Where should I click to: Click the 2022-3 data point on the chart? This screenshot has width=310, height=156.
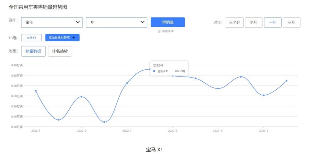click(36, 91)
